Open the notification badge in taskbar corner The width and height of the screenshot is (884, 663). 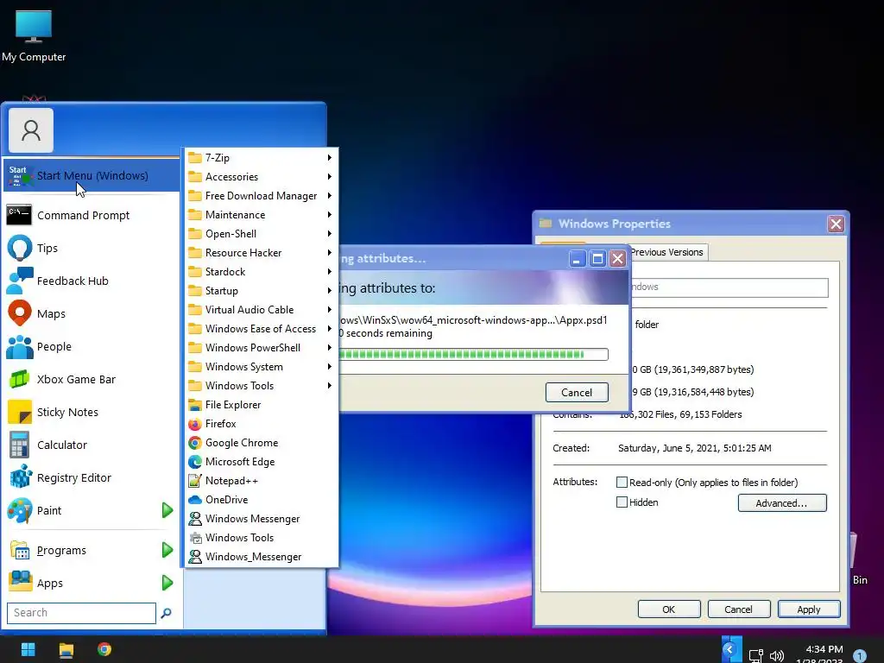pos(859,656)
